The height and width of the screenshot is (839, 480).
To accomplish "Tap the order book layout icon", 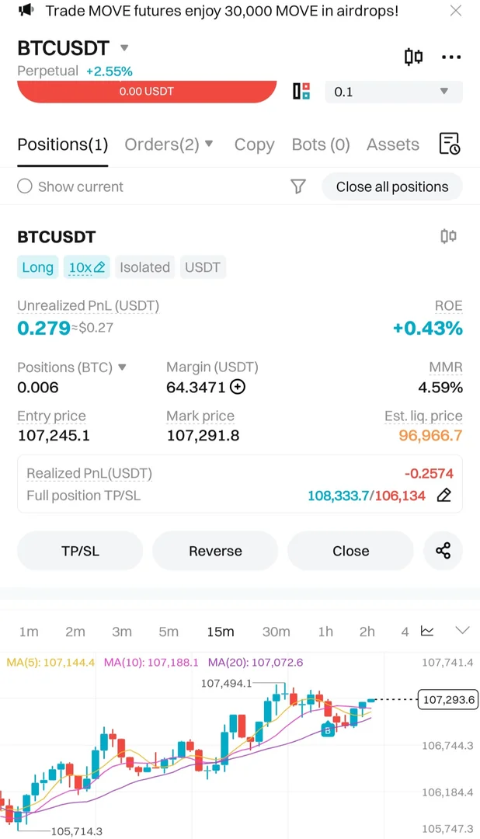I will coord(301,92).
